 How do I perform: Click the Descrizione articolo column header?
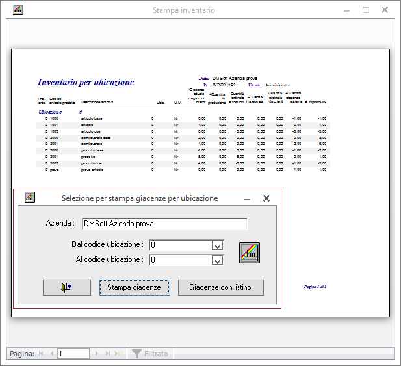[x=97, y=102]
